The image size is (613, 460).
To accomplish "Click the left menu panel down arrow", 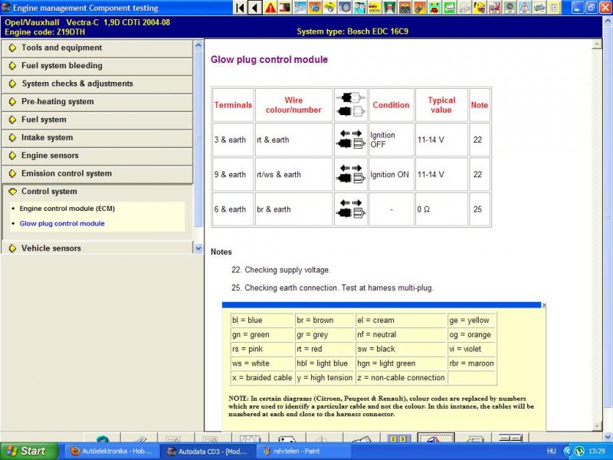I will click(198, 248).
